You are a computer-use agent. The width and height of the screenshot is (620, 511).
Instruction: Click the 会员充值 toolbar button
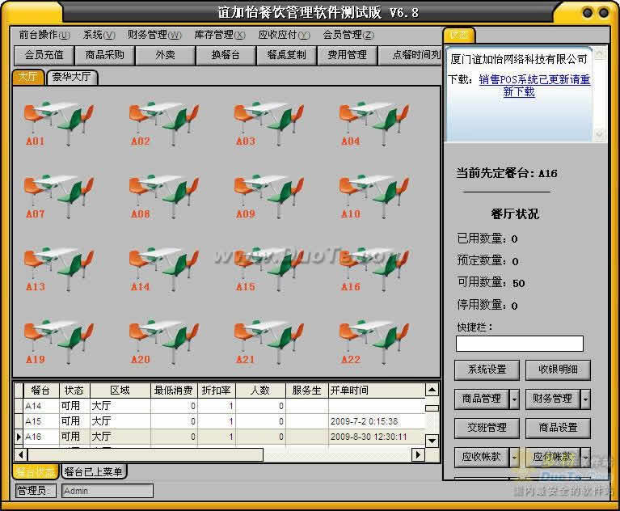click(44, 55)
